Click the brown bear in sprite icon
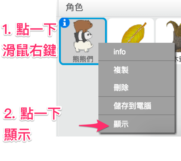Image resolution: width=181 pixels, height=161 pixels. coord(83,26)
